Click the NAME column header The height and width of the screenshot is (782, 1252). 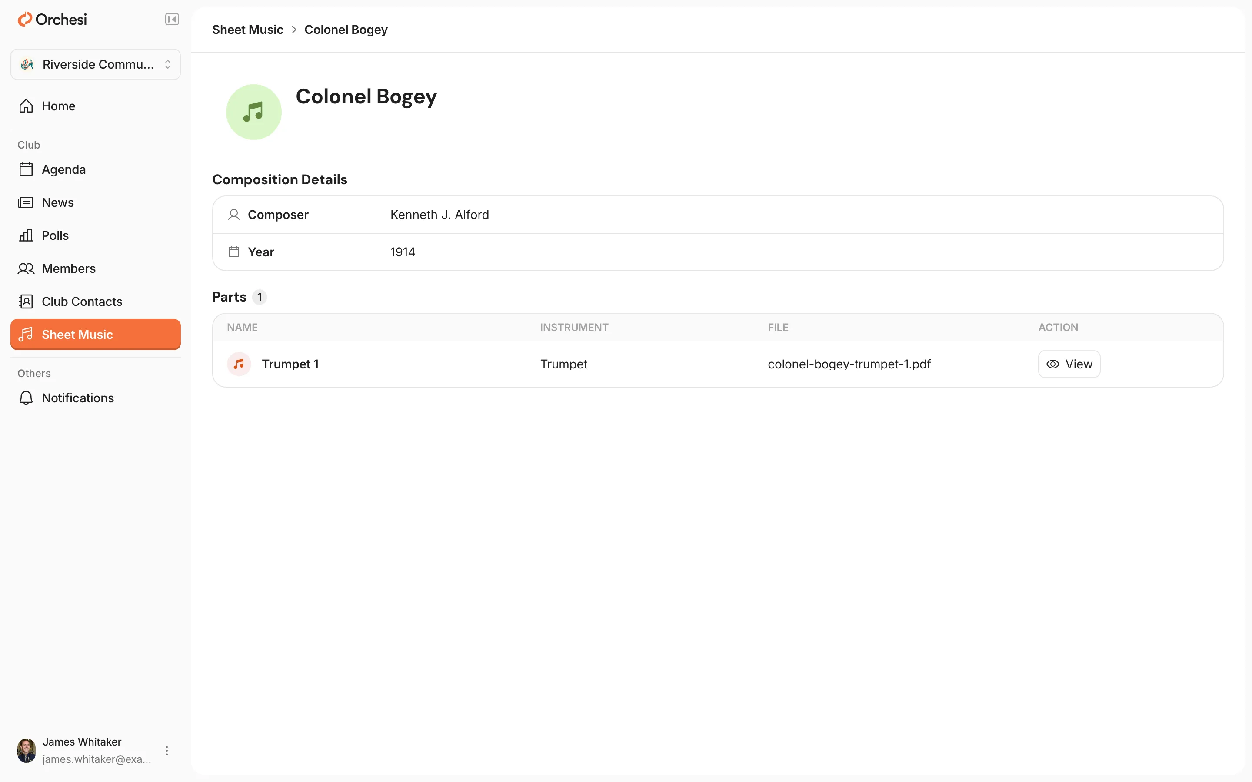(x=242, y=328)
